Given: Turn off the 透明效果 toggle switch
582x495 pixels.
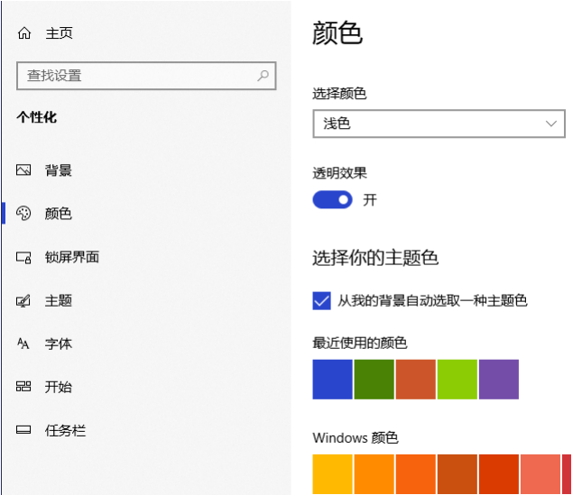Looking at the screenshot, I should coord(332,200).
